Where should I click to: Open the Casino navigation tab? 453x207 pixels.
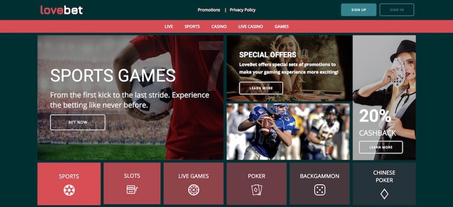click(x=219, y=27)
